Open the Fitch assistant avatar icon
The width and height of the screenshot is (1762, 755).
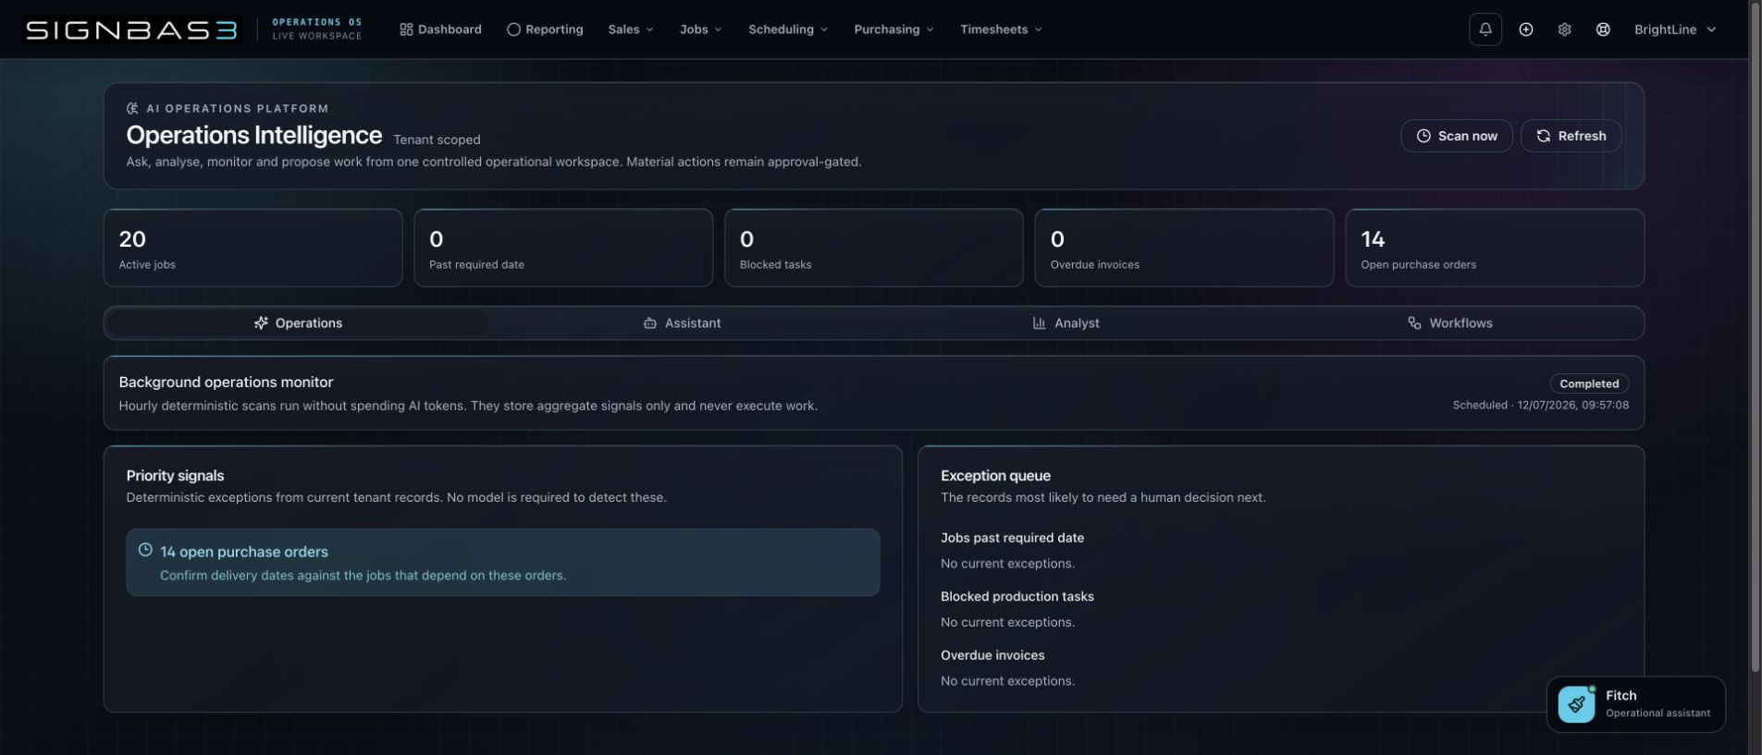(1576, 704)
